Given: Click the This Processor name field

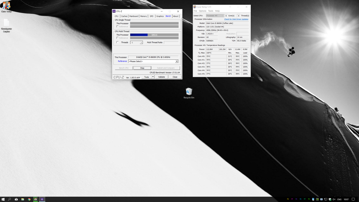Looking at the screenshot, I should coord(153,57).
